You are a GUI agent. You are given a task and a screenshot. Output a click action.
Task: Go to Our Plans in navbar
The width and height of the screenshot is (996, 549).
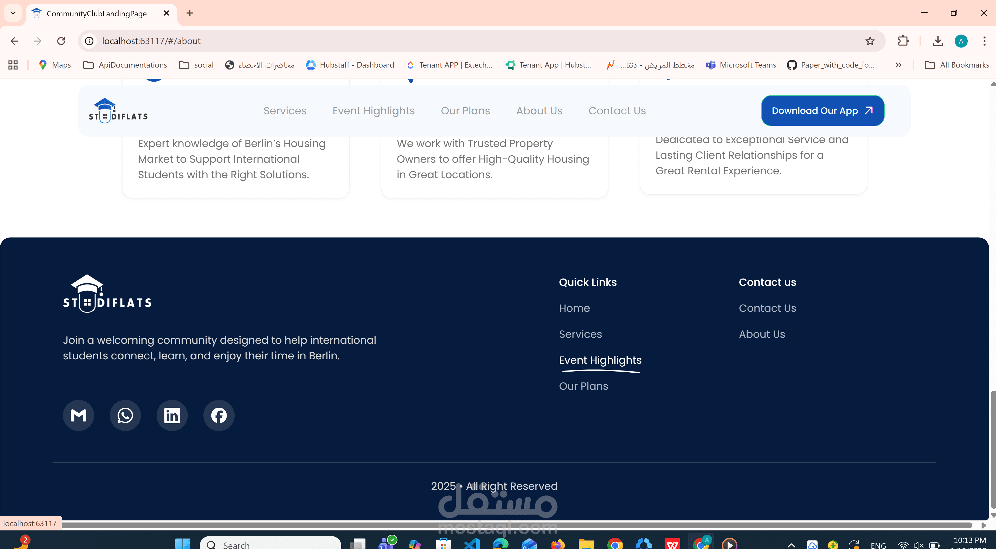coord(465,111)
